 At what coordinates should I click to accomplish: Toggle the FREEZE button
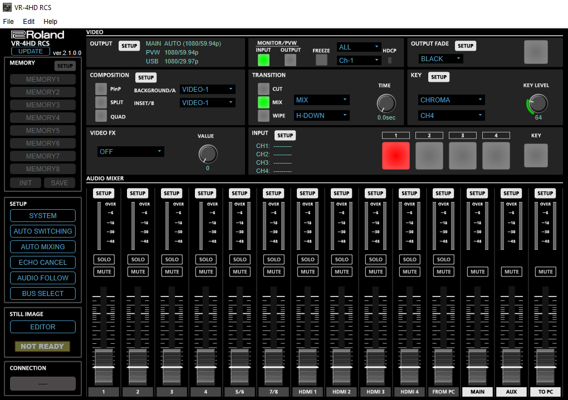(x=321, y=60)
